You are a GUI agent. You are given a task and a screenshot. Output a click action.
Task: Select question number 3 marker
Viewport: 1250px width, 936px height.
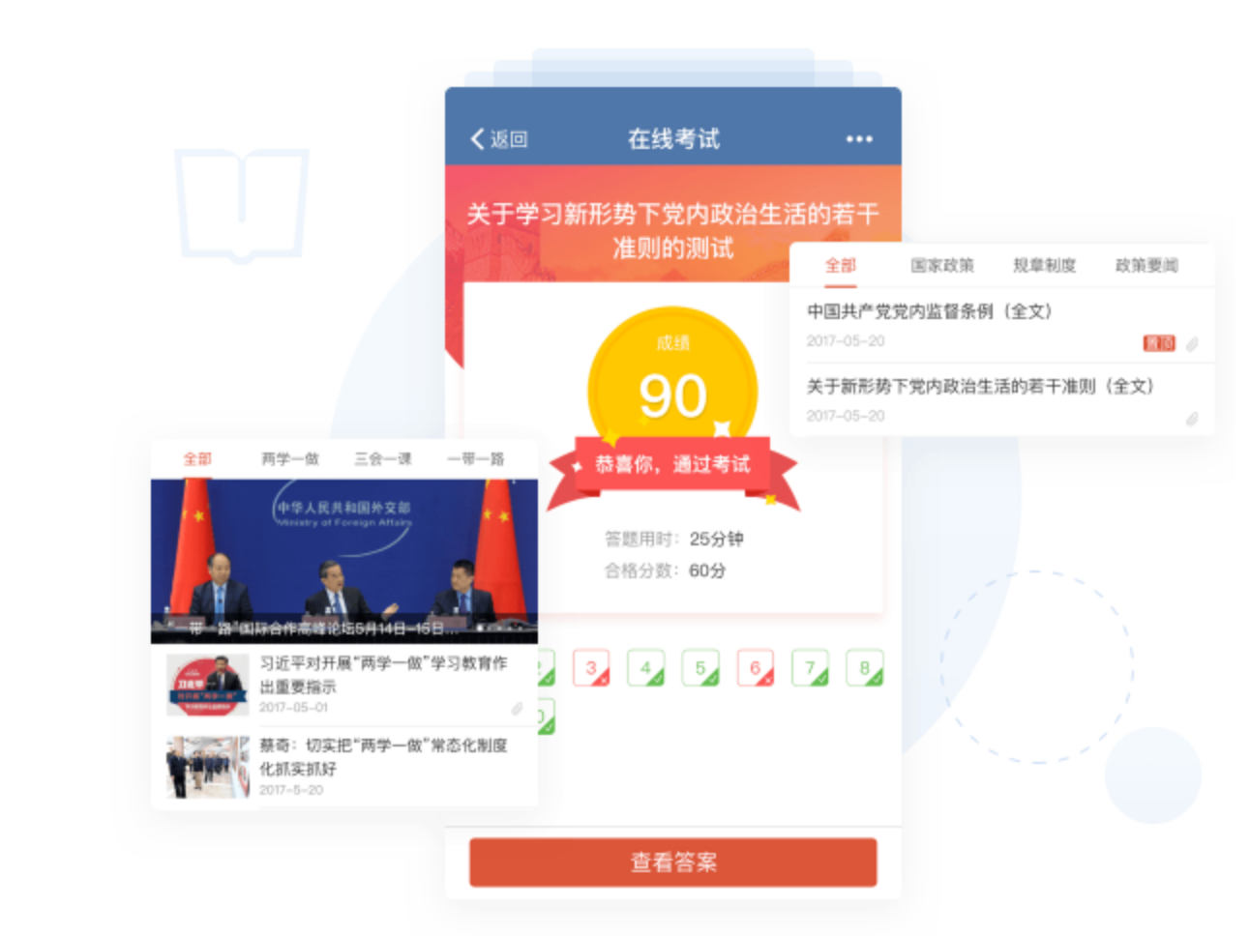click(591, 668)
